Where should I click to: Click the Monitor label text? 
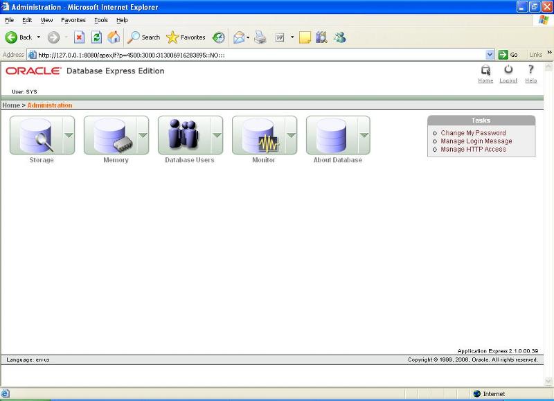tap(264, 160)
